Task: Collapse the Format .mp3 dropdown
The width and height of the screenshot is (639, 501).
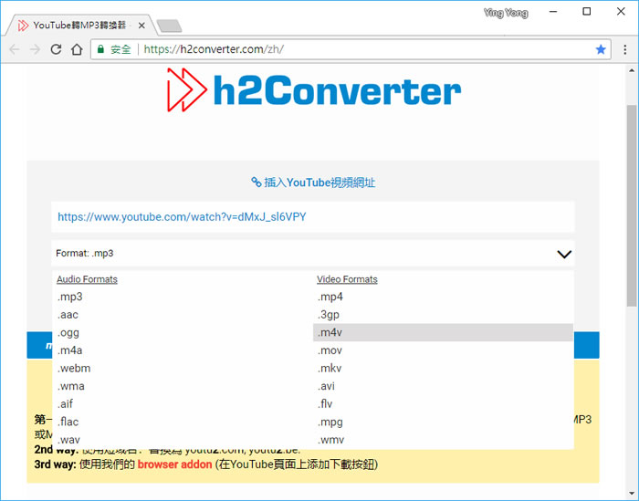Action: tap(313, 254)
